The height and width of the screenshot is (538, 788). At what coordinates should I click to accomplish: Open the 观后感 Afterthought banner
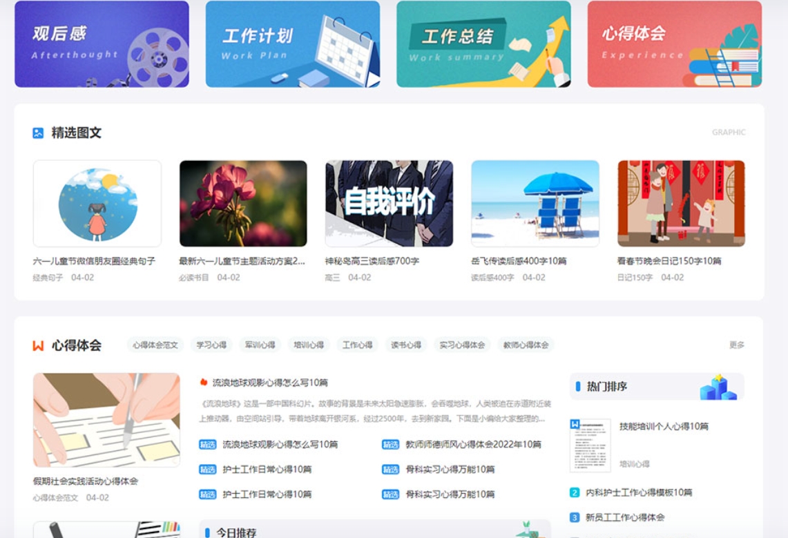click(x=102, y=44)
